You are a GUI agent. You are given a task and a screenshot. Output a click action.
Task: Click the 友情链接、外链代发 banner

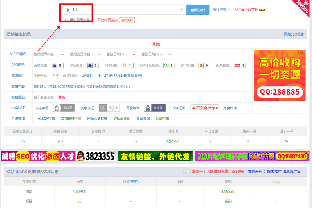(x=155, y=156)
